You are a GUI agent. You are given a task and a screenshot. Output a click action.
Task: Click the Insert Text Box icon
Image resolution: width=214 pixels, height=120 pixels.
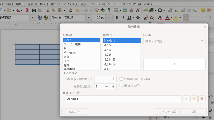[x=138, y=10]
